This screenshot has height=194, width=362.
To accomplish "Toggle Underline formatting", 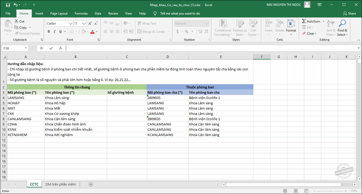I will tap(60, 31).
